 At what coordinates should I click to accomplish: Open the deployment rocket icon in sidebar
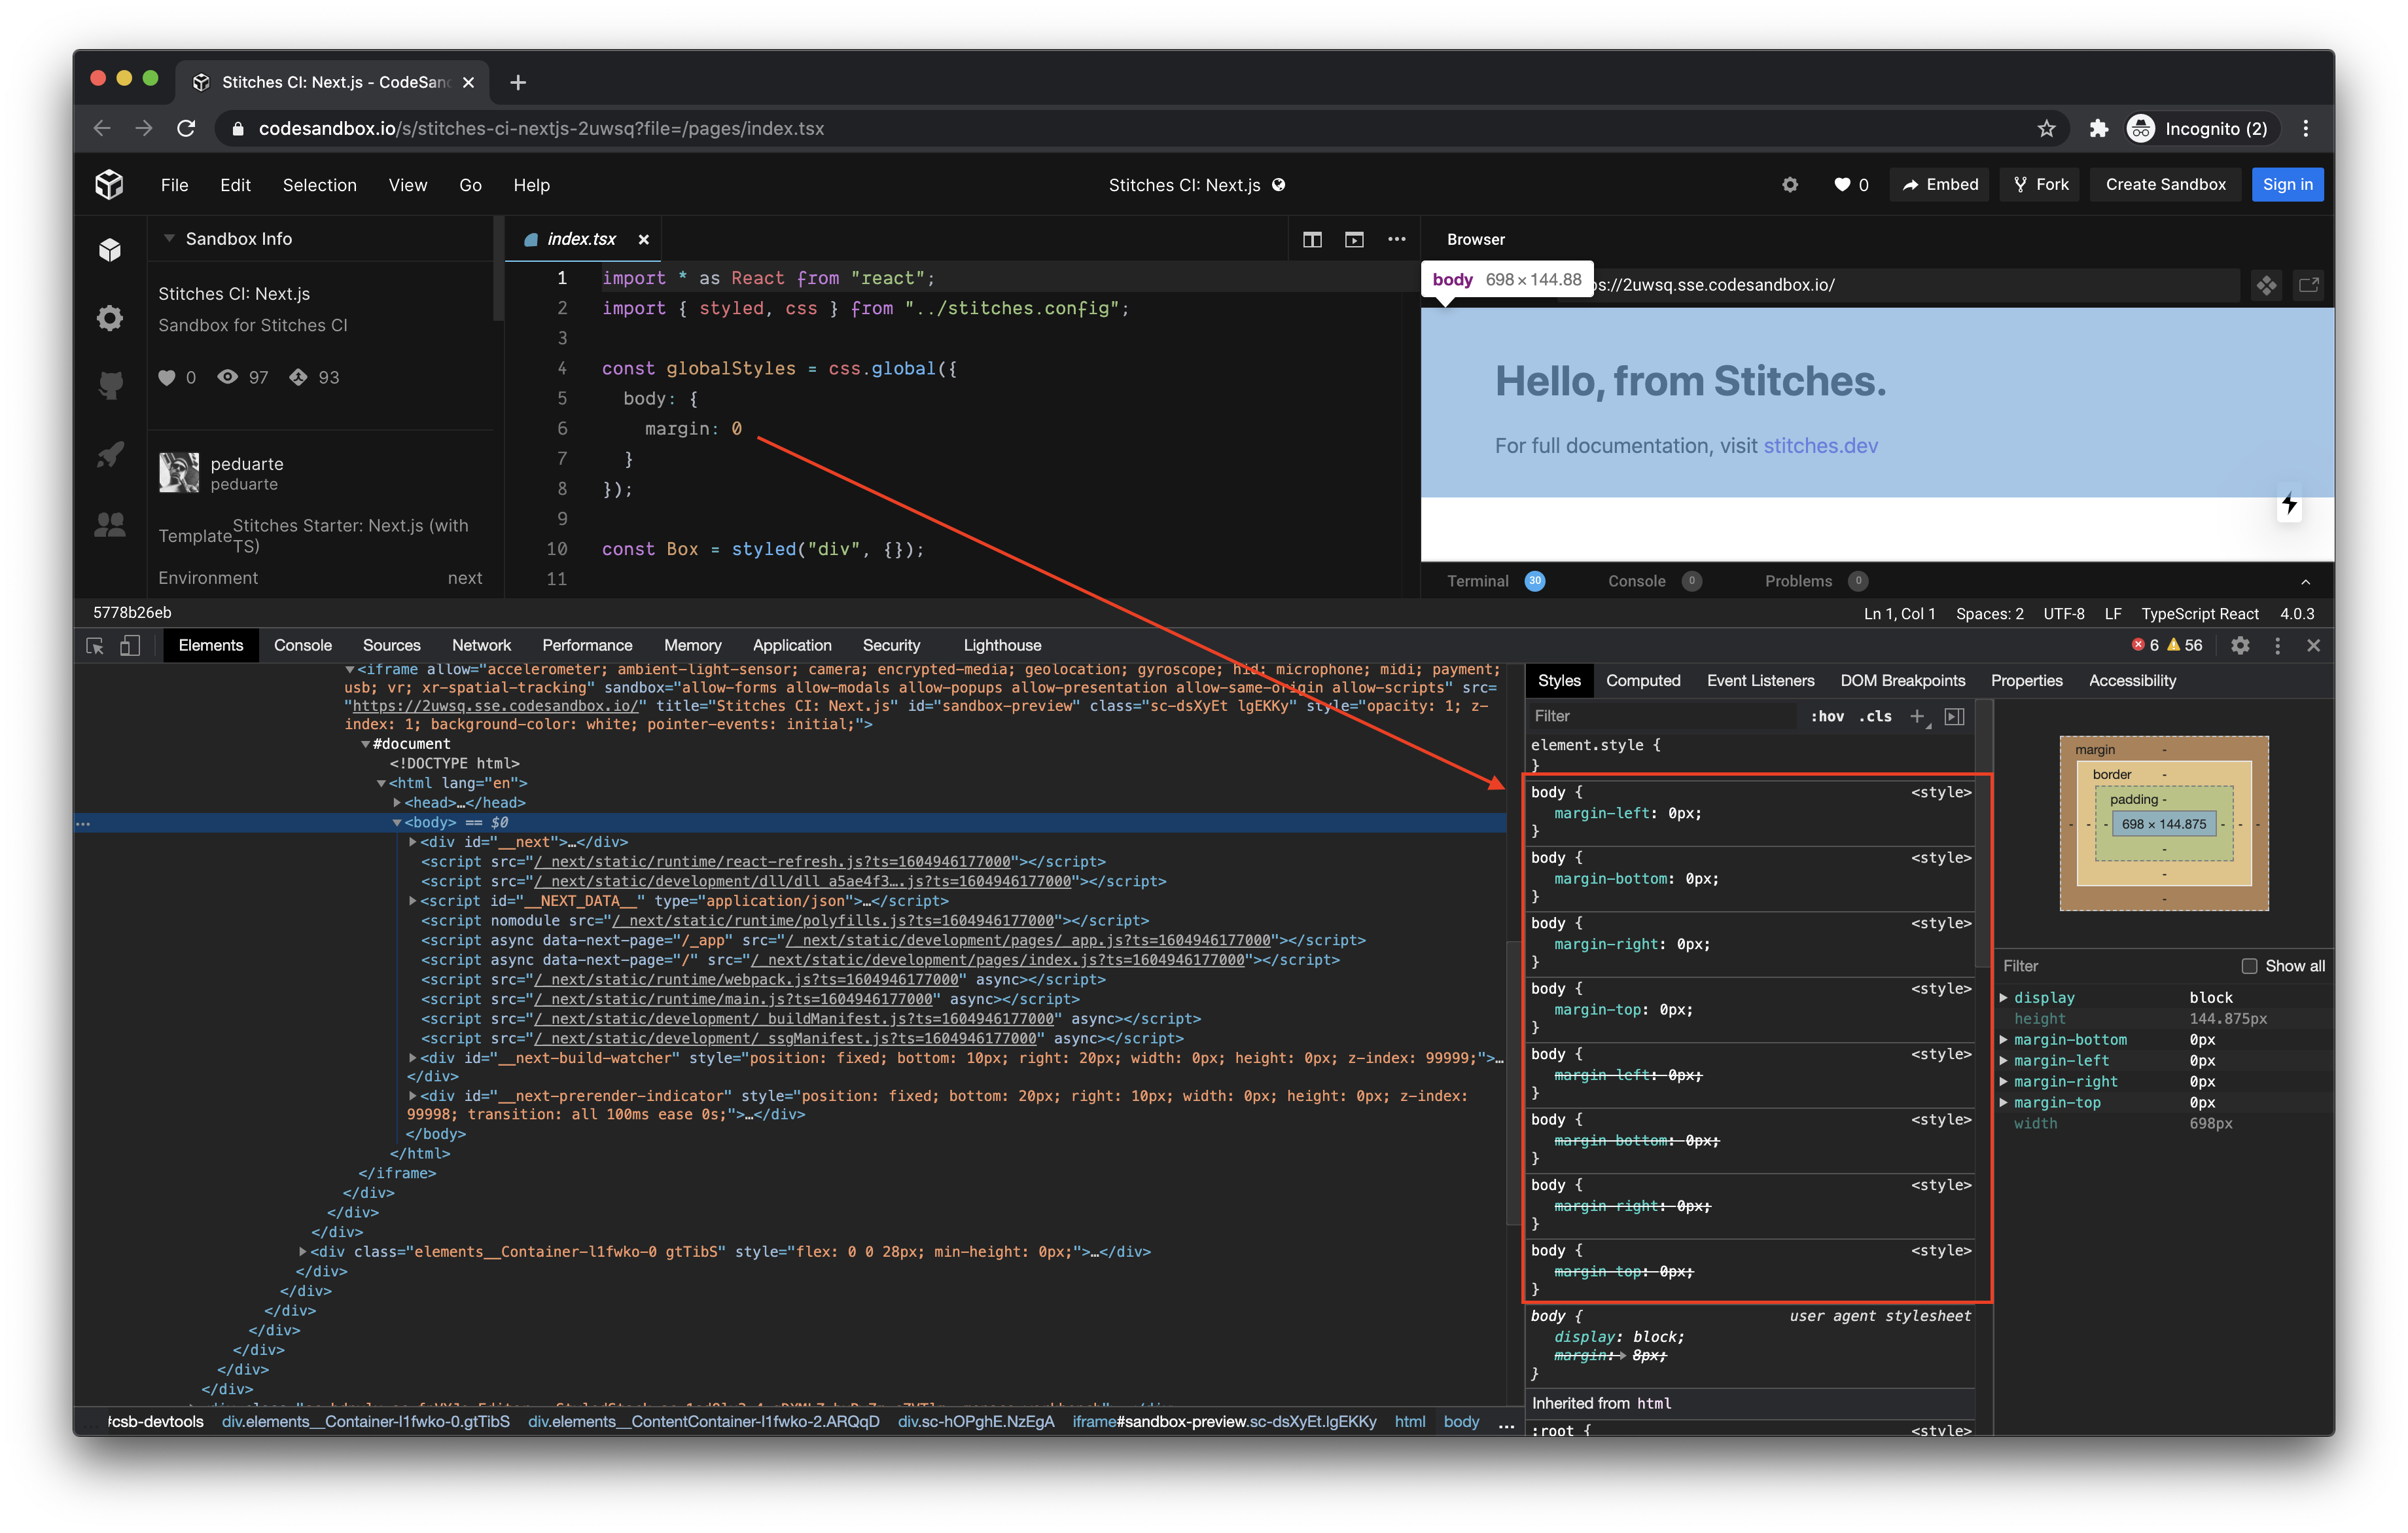[x=109, y=456]
